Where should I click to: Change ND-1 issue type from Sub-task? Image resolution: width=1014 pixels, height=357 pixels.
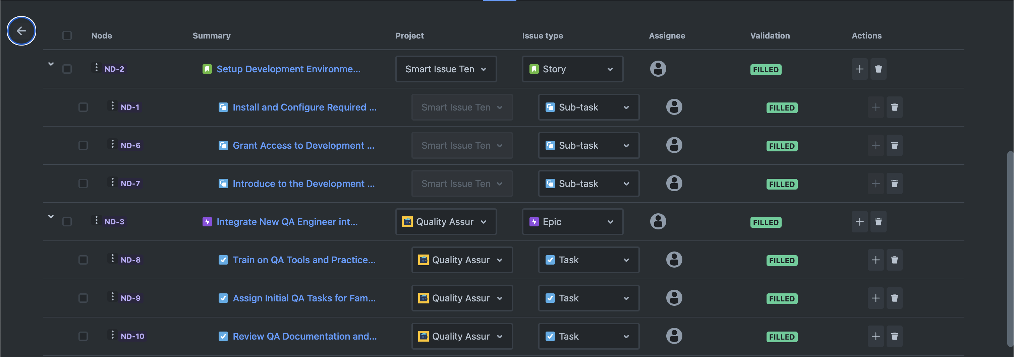[x=588, y=108]
